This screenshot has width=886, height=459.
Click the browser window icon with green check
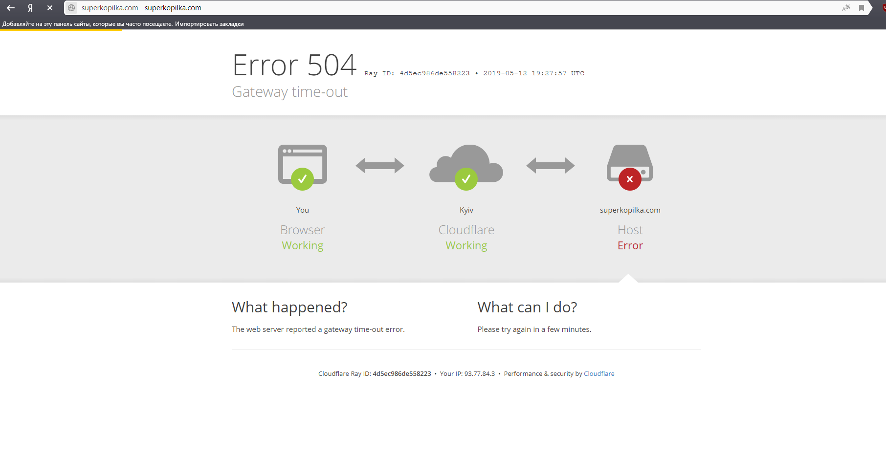[303, 167]
